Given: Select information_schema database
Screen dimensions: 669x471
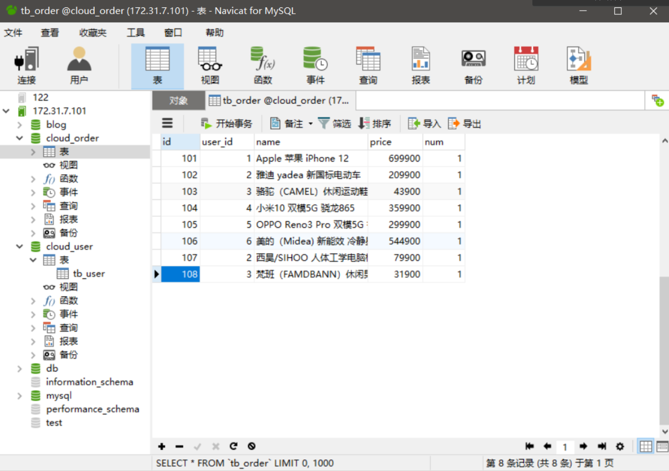Looking at the screenshot, I should click(x=82, y=382).
